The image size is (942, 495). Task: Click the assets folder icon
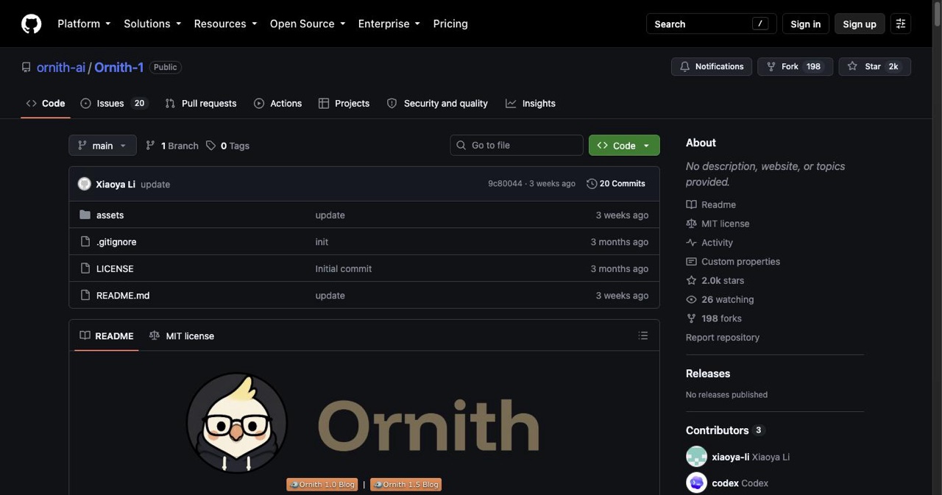point(85,215)
